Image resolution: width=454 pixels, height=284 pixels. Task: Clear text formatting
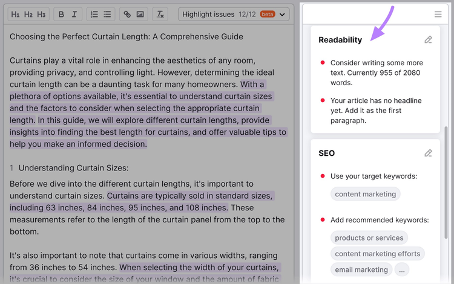pos(160,14)
